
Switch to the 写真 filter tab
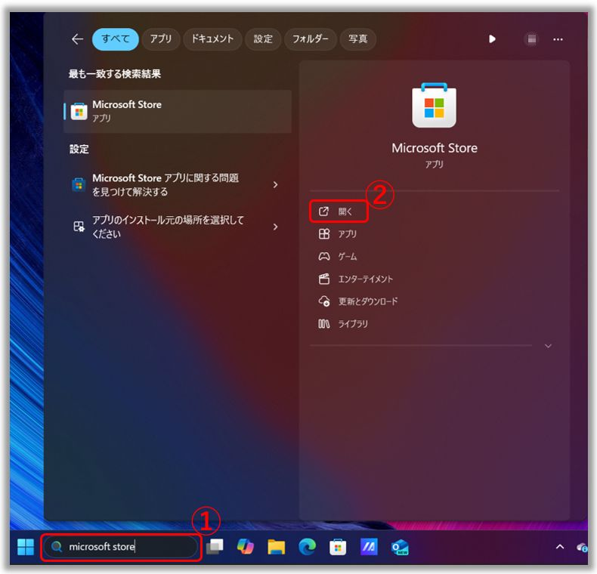(x=358, y=39)
